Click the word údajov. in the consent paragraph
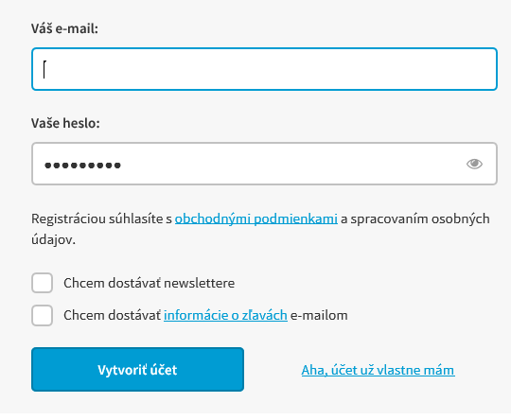Image resolution: width=511 pixels, height=420 pixels. [53, 239]
